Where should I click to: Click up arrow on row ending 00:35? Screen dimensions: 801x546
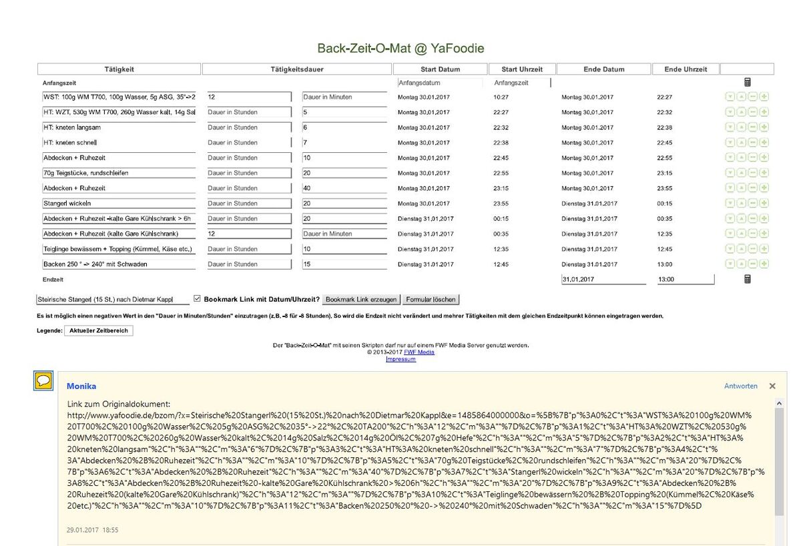point(741,219)
